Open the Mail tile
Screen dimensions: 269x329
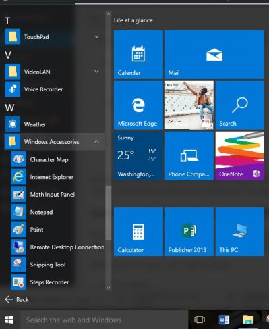pos(214,55)
